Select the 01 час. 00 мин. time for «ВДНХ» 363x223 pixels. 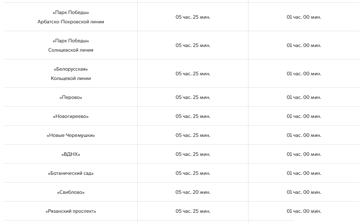click(304, 154)
